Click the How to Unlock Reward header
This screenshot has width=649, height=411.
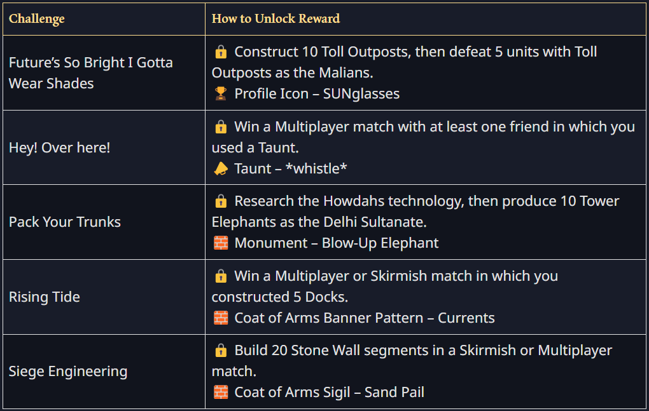click(x=276, y=18)
